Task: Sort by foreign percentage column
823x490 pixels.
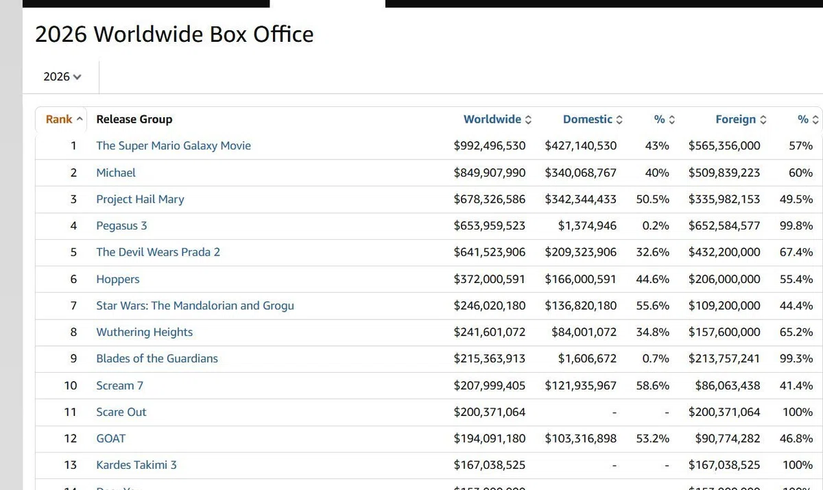Action: 808,119
